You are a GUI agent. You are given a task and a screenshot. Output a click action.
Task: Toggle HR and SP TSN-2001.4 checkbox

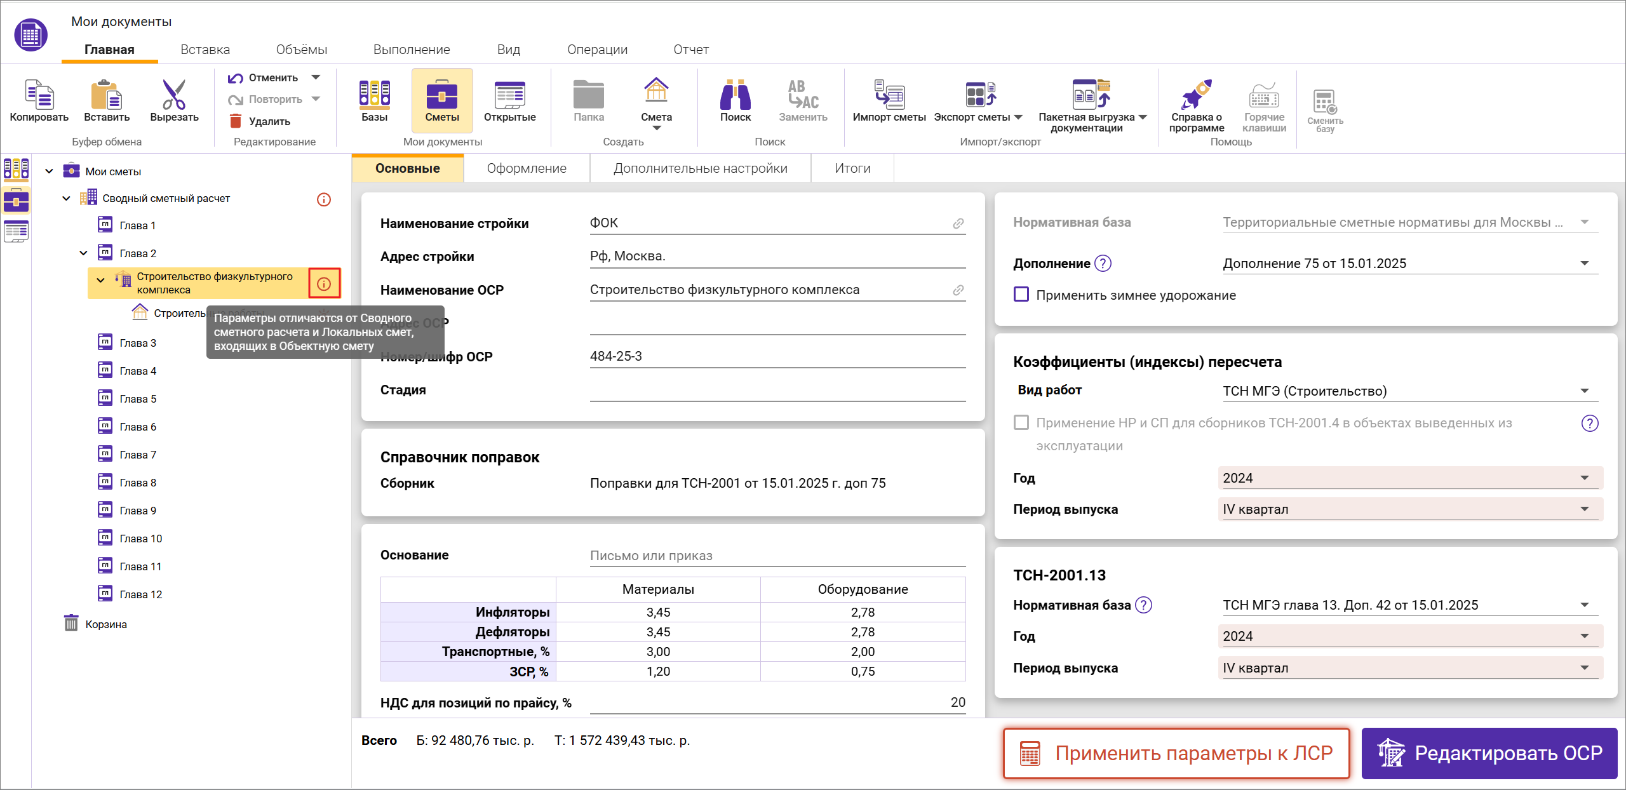pyautogui.click(x=1021, y=423)
